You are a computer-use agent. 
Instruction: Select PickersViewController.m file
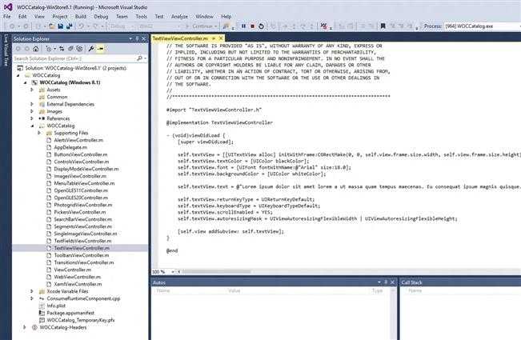[80, 212]
